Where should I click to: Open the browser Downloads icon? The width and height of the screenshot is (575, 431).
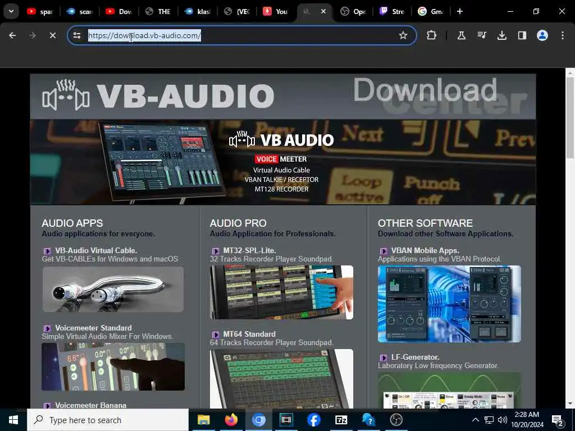point(502,35)
